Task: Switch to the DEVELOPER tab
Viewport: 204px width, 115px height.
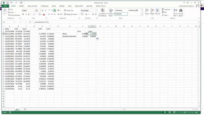Action: [x=79, y=6]
